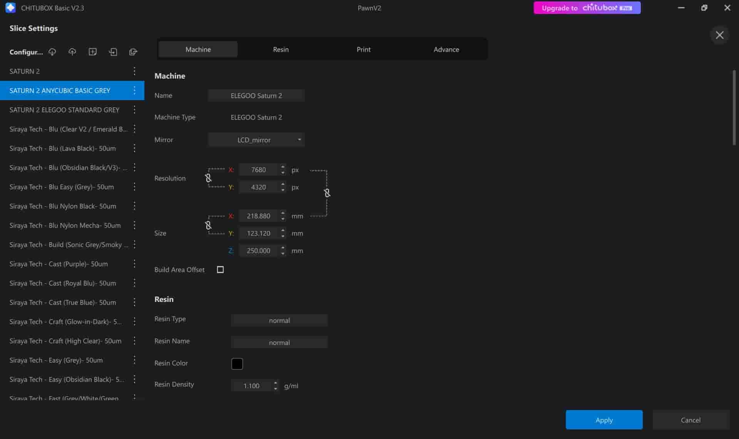The width and height of the screenshot is (739, 439).
Task: Switch to the Advance tab
Action: [446, 49]
